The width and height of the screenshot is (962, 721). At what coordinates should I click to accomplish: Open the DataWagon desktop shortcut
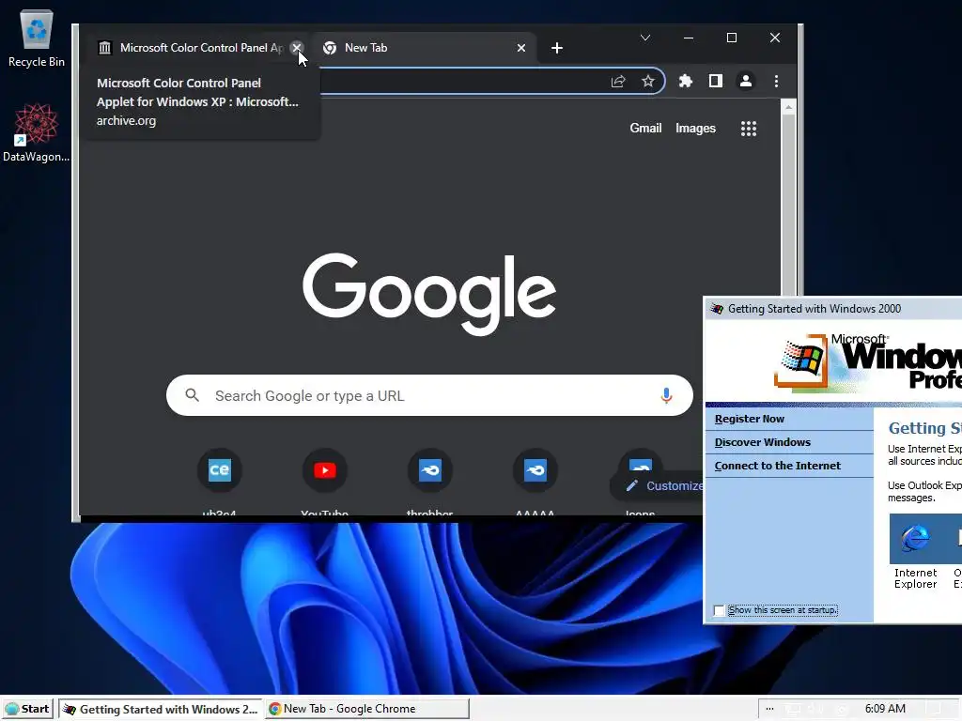(37, 131)
